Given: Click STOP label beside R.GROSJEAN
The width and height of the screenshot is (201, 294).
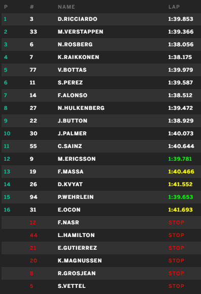Looking at the screenshot, I should [x=176, y=273].
